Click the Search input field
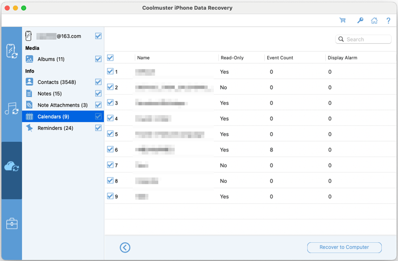 (x=367, y=40)
